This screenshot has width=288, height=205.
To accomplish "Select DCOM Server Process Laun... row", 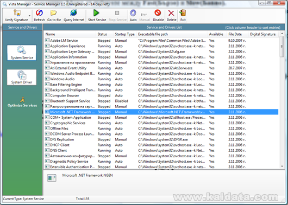I will (161, 134).
